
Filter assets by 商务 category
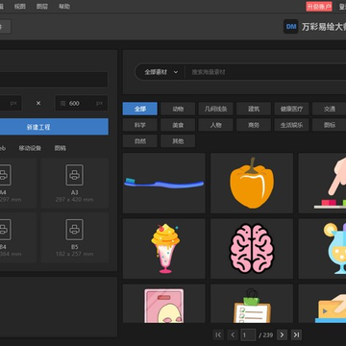point(254,125)
